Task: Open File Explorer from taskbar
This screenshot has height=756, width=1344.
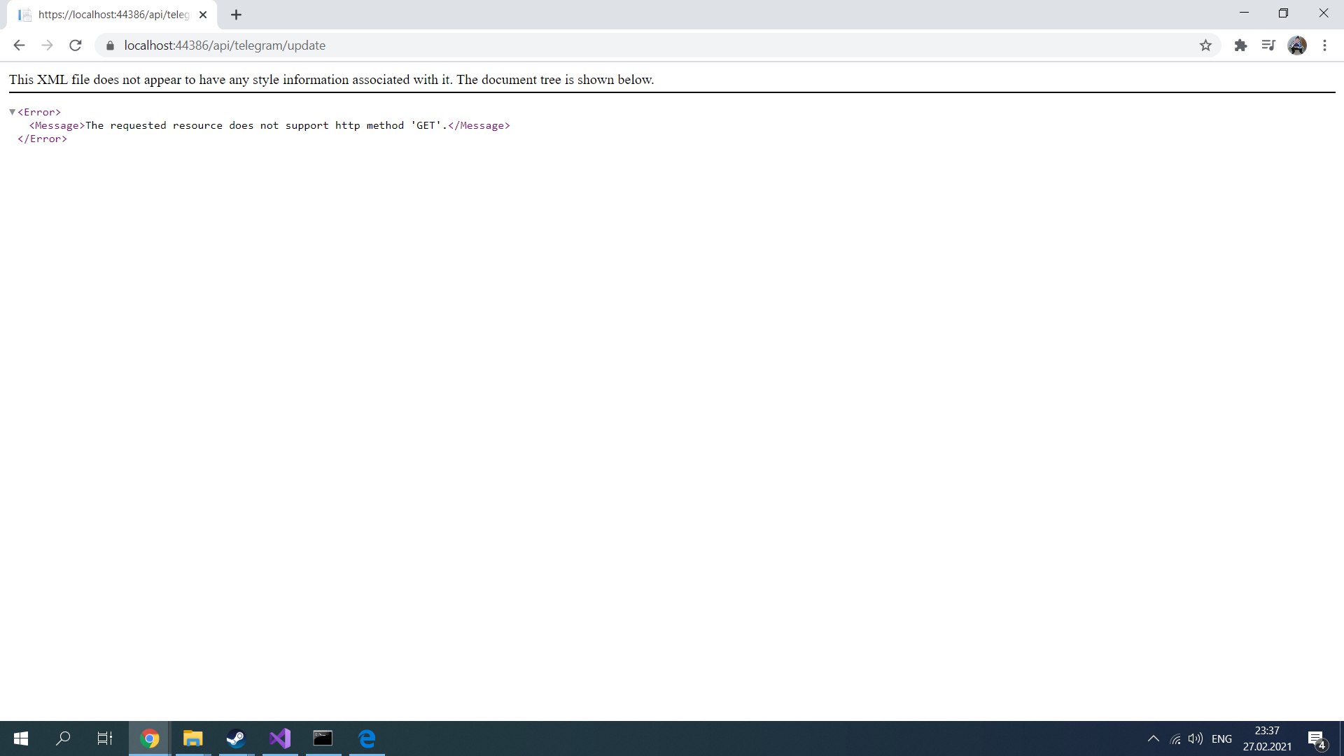Action: [x=192, y=738]
